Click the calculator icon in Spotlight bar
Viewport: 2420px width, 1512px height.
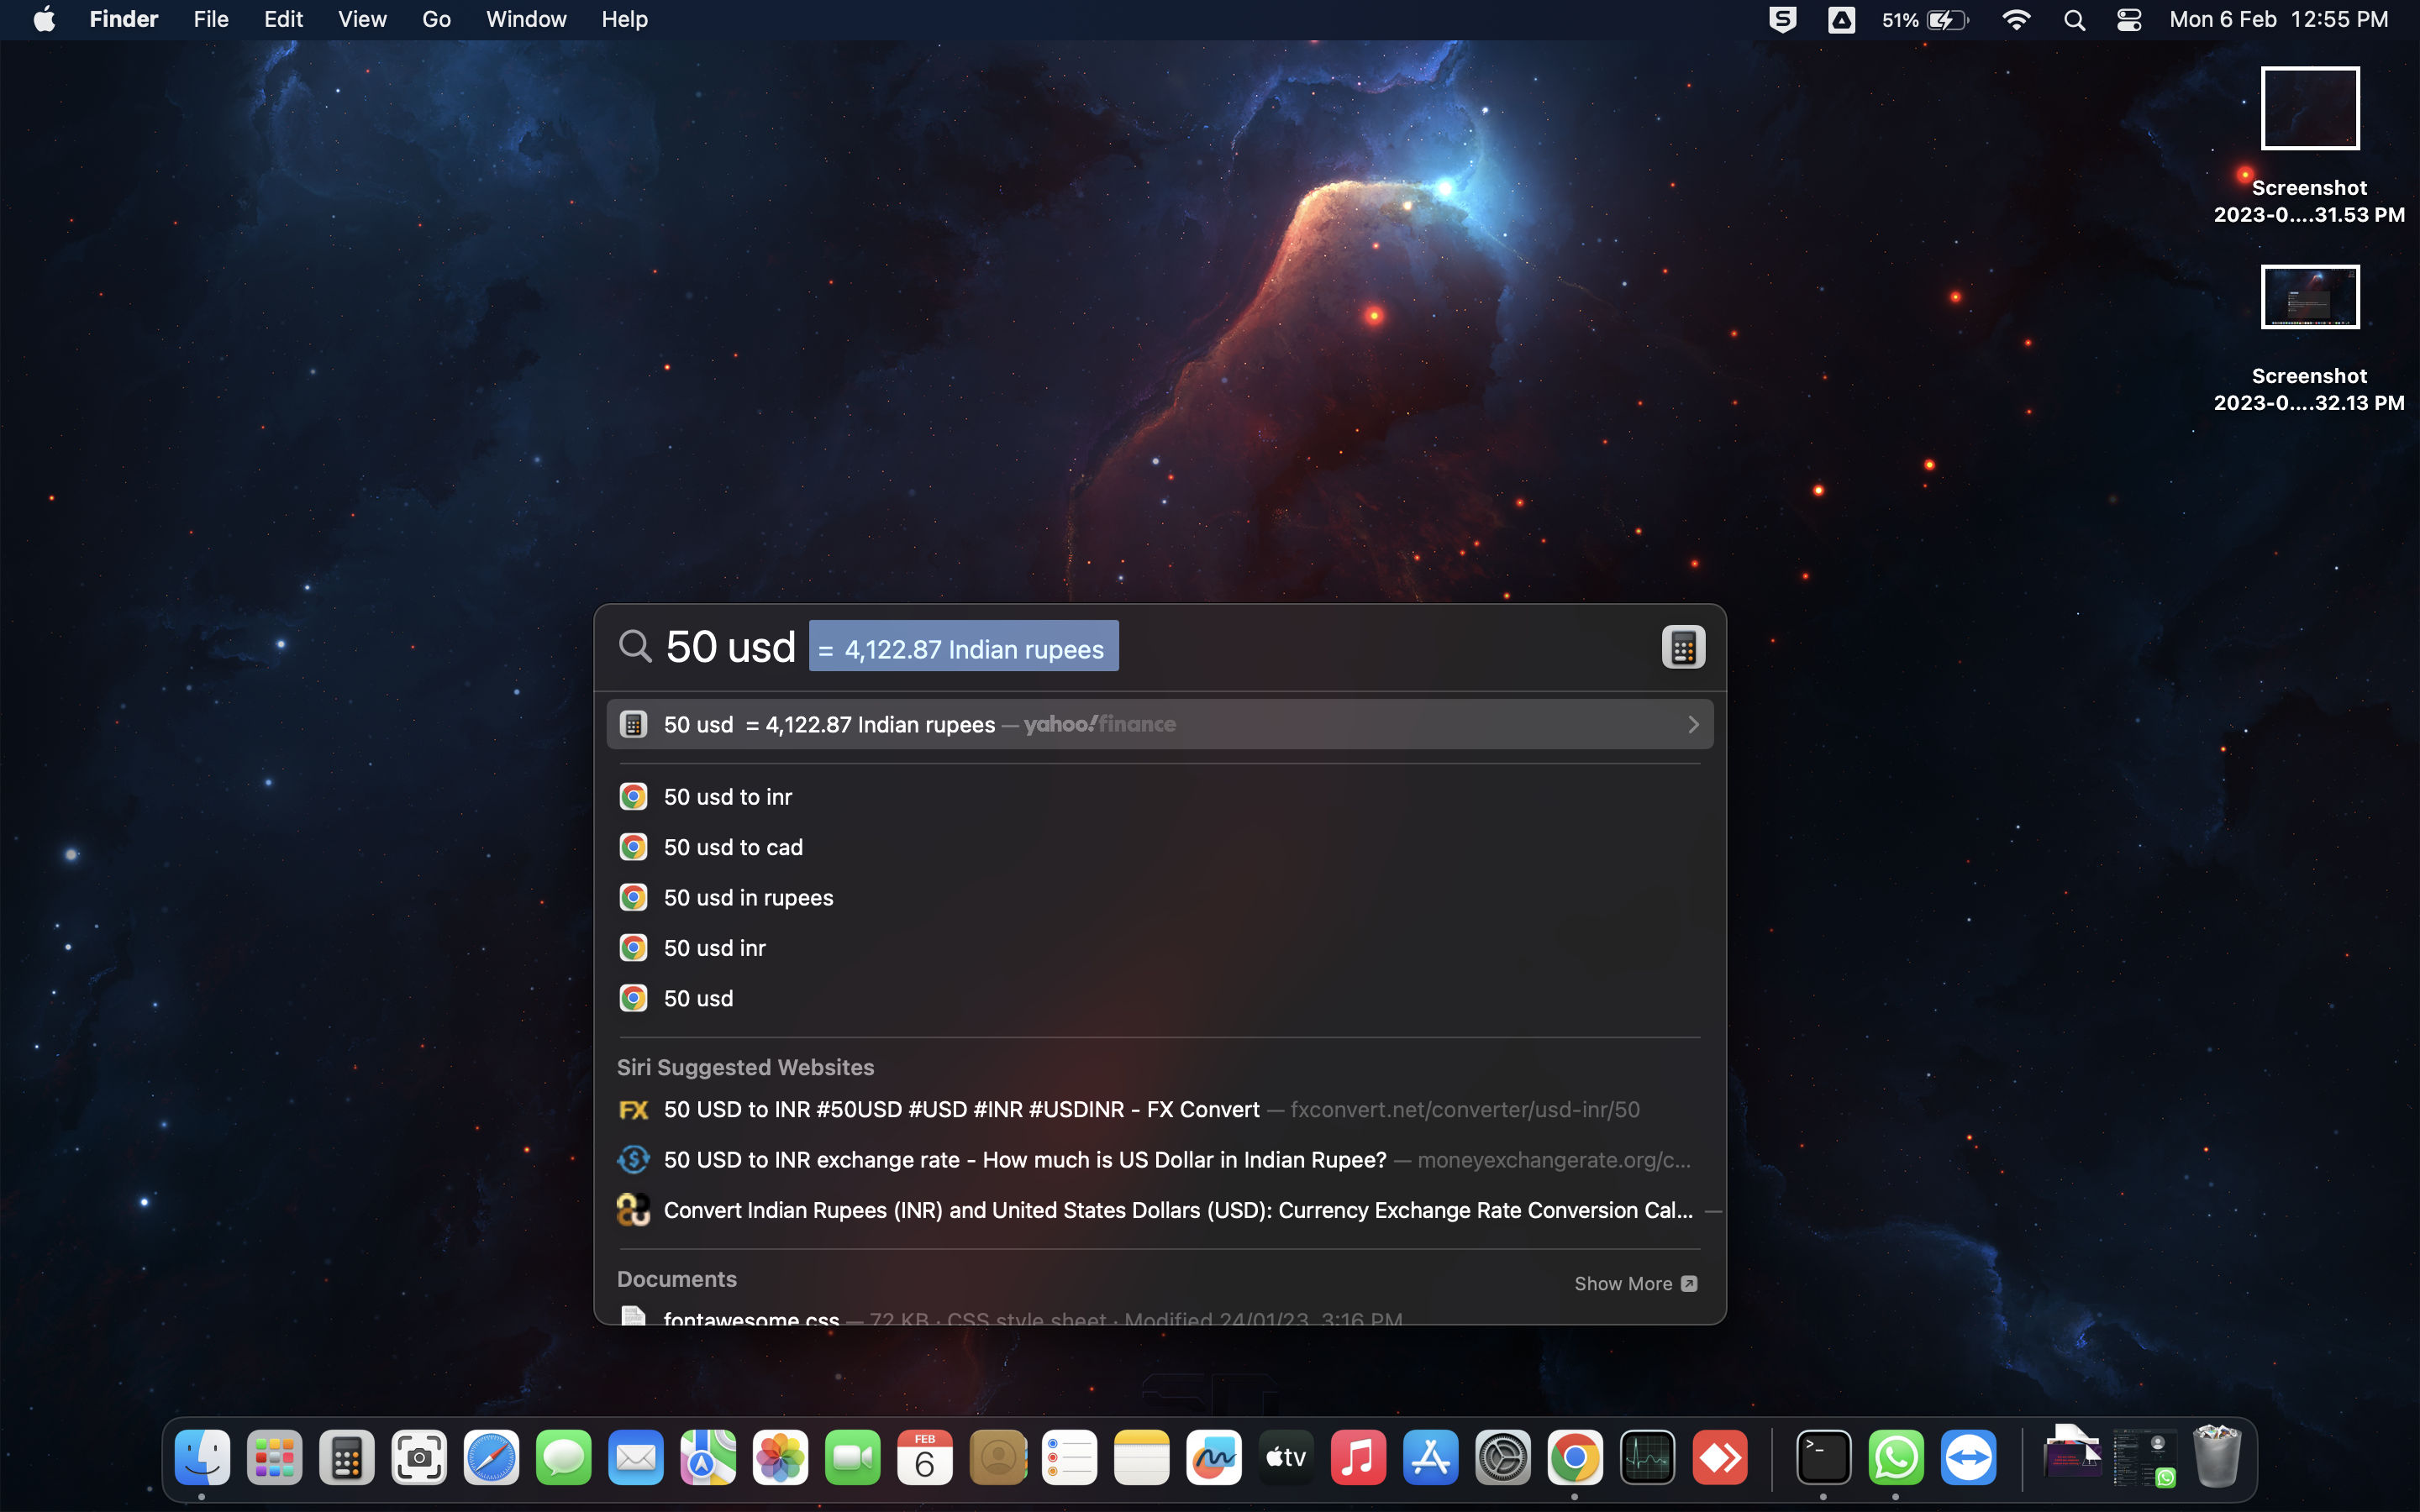pyautogui.click(x=1683, y=647)
